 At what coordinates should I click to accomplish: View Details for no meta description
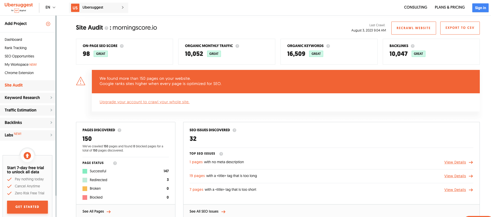pyautogui.click(x=455, y=162)
